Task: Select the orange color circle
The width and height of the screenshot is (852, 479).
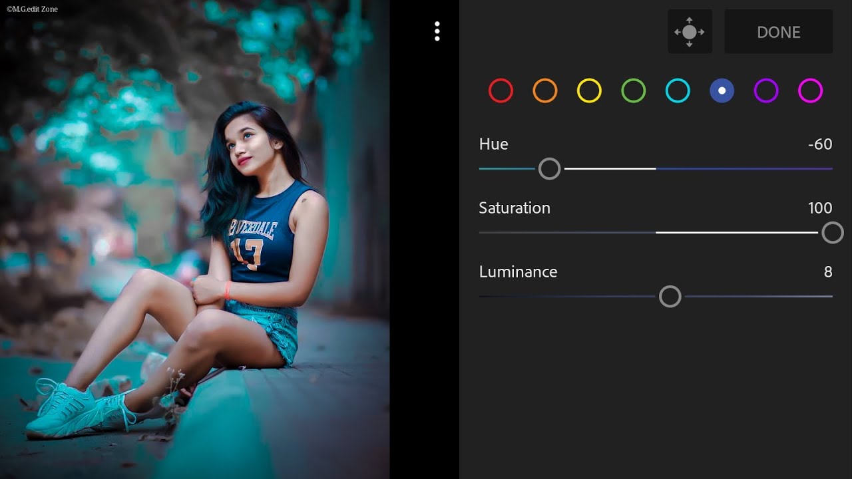Action: coord(544,90)
